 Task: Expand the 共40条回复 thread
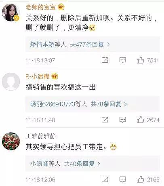click(x=82, y=164)
